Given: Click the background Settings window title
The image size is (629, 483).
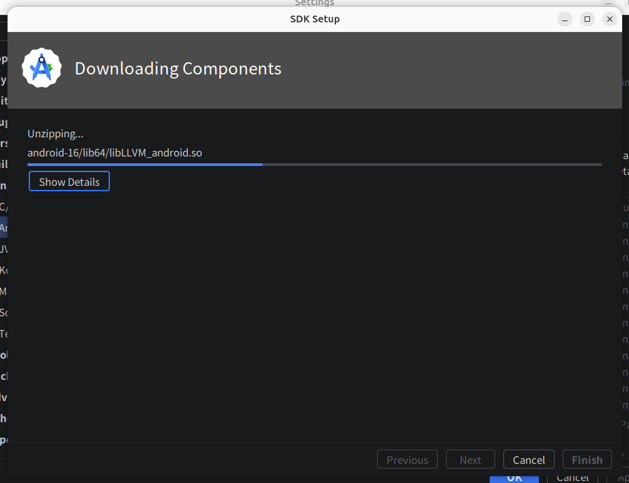Looking at the screenshot, I should [x=314, y=3].
